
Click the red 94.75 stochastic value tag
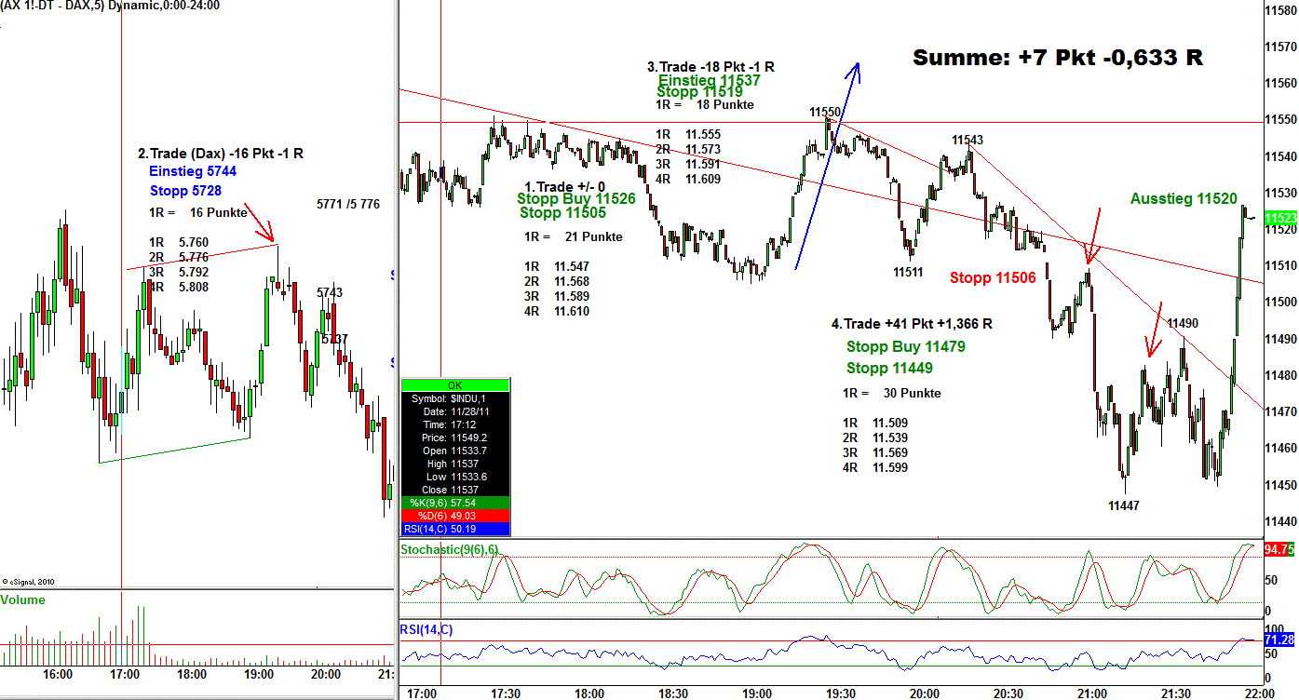(x=1279, y=549)
